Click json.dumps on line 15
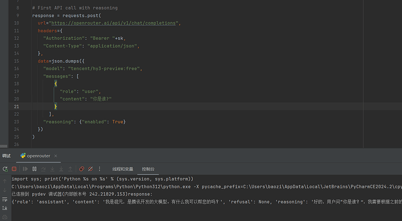This screenshot has height=221, width=402. point(65,61)
